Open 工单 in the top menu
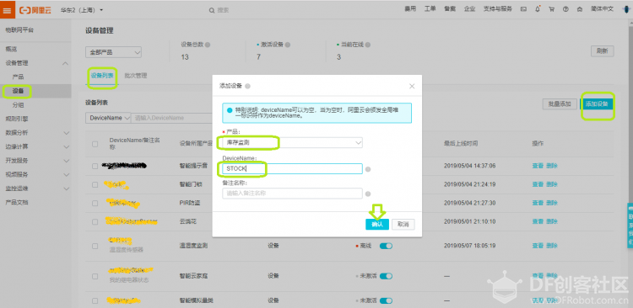 [x=430, y=9]
